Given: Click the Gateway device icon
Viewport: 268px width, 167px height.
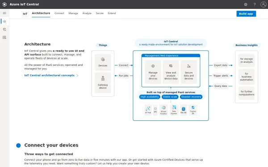Looking at the screenshot, I should tap(103, 78).
